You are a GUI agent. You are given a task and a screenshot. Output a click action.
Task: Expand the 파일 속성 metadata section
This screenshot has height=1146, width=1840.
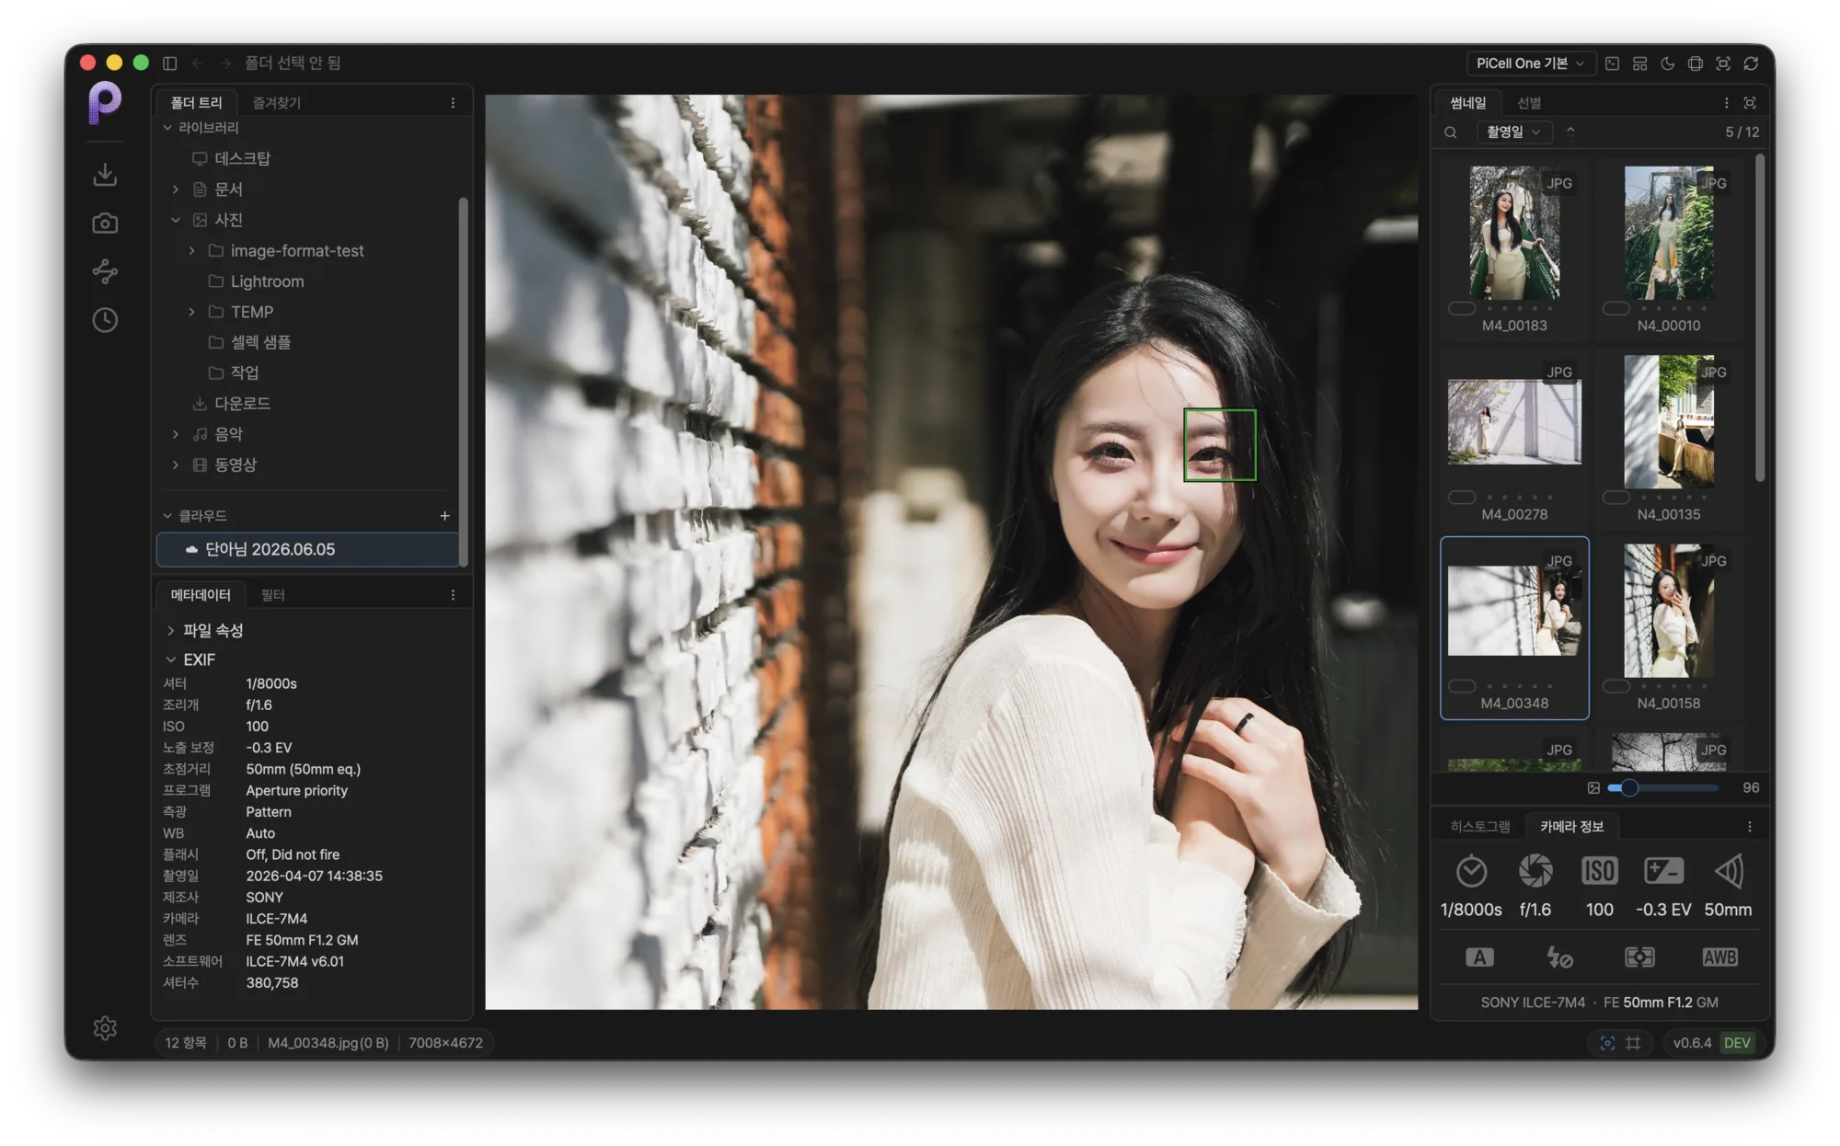tap(170, 631)
